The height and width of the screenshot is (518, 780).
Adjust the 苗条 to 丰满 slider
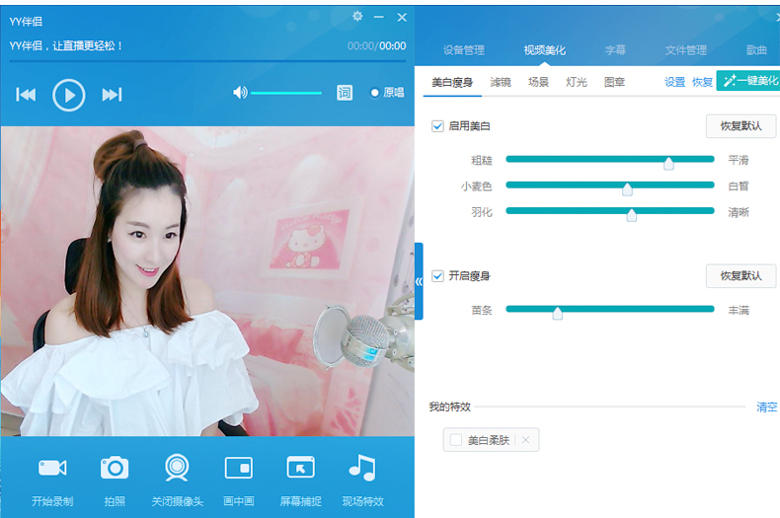click(610, 310)
